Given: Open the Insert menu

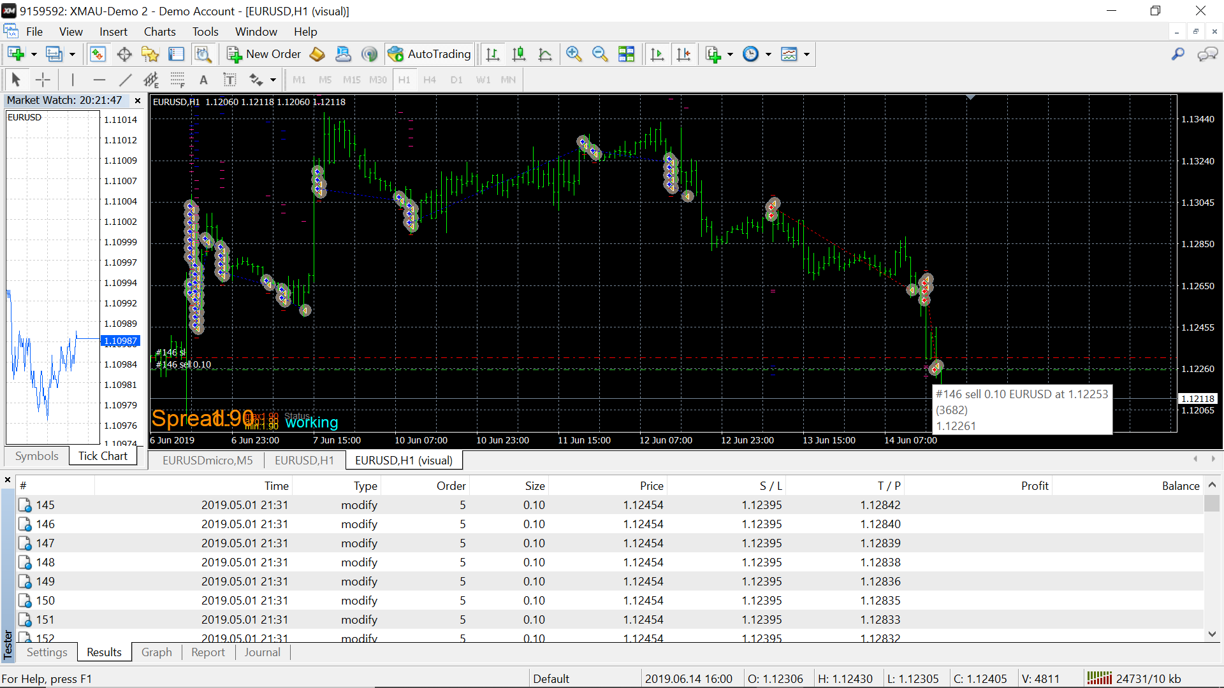Looking at the screenshot, I should (113, 32).
